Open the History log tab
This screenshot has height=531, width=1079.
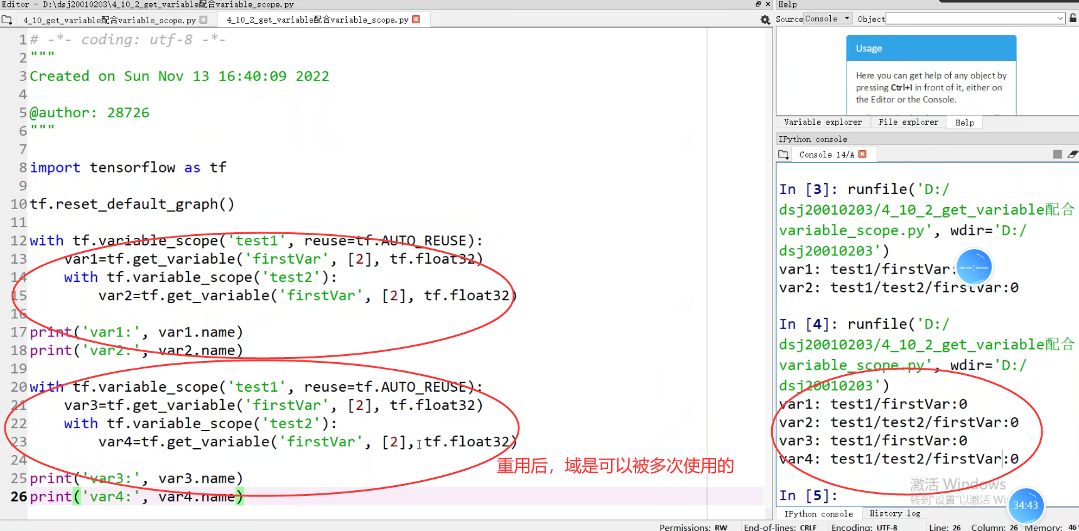pos(895,513)
